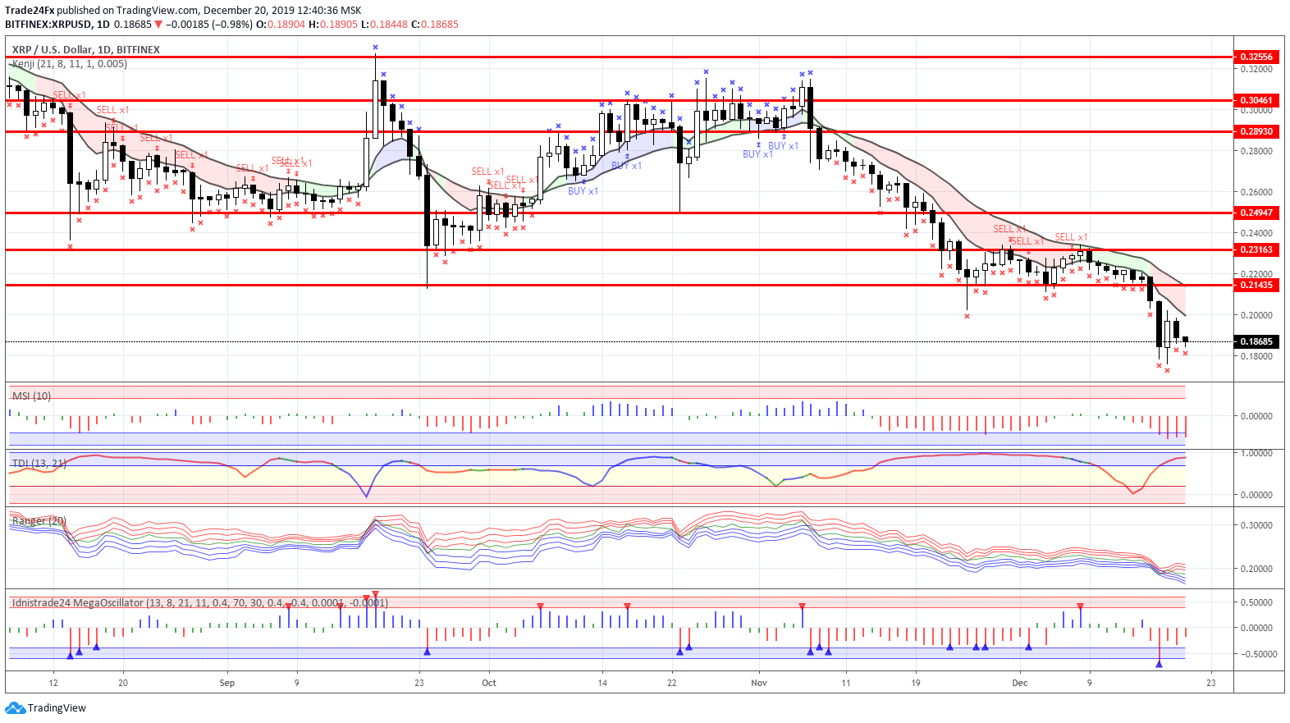Screen dimensions: 1290x723
Task: Click the 0.32000 tick on price axis
Action: point(1256,70)
